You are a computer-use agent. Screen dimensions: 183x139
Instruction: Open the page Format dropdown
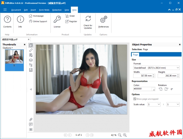pos(156,68)
